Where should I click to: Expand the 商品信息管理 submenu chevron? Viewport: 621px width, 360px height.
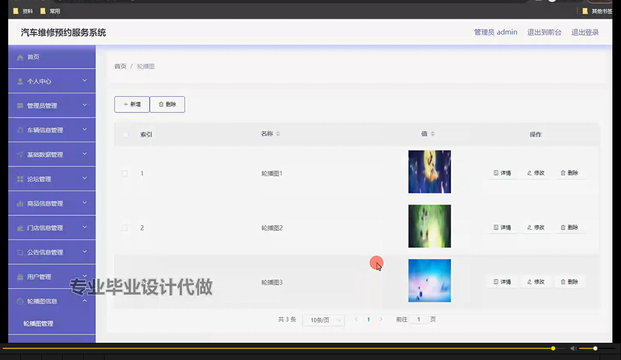pyautogui.click(x=85, y=202)
